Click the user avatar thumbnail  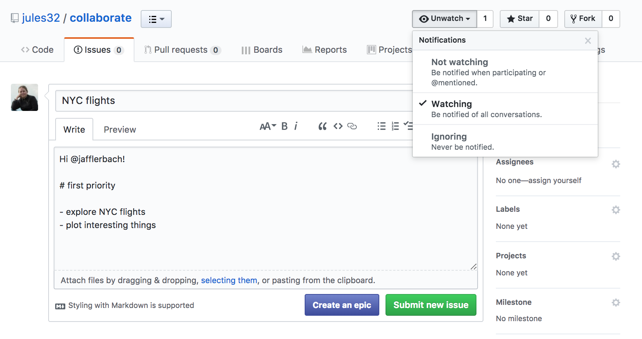[24, 97]
